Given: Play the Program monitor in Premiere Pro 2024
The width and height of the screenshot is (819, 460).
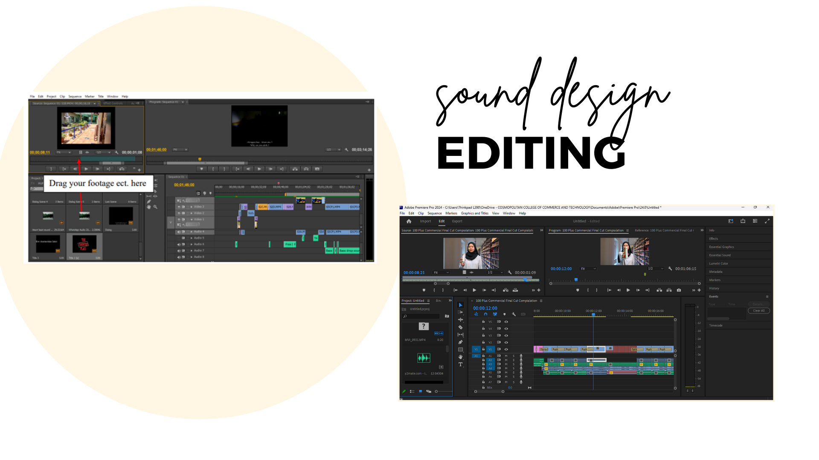Looking at the screenshot, I should click(x=628, y=290).
